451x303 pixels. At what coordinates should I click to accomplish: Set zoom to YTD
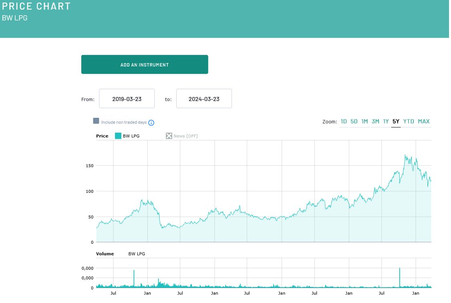[409, 122]
